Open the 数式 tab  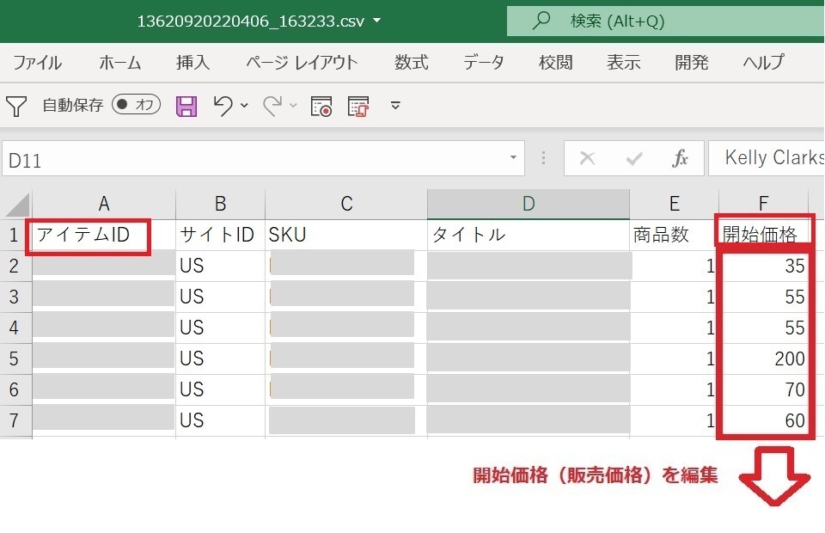click(412, 63)
